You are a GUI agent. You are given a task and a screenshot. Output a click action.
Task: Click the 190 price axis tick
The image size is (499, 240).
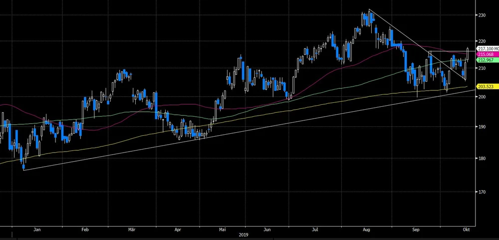[x=481, y=127]
